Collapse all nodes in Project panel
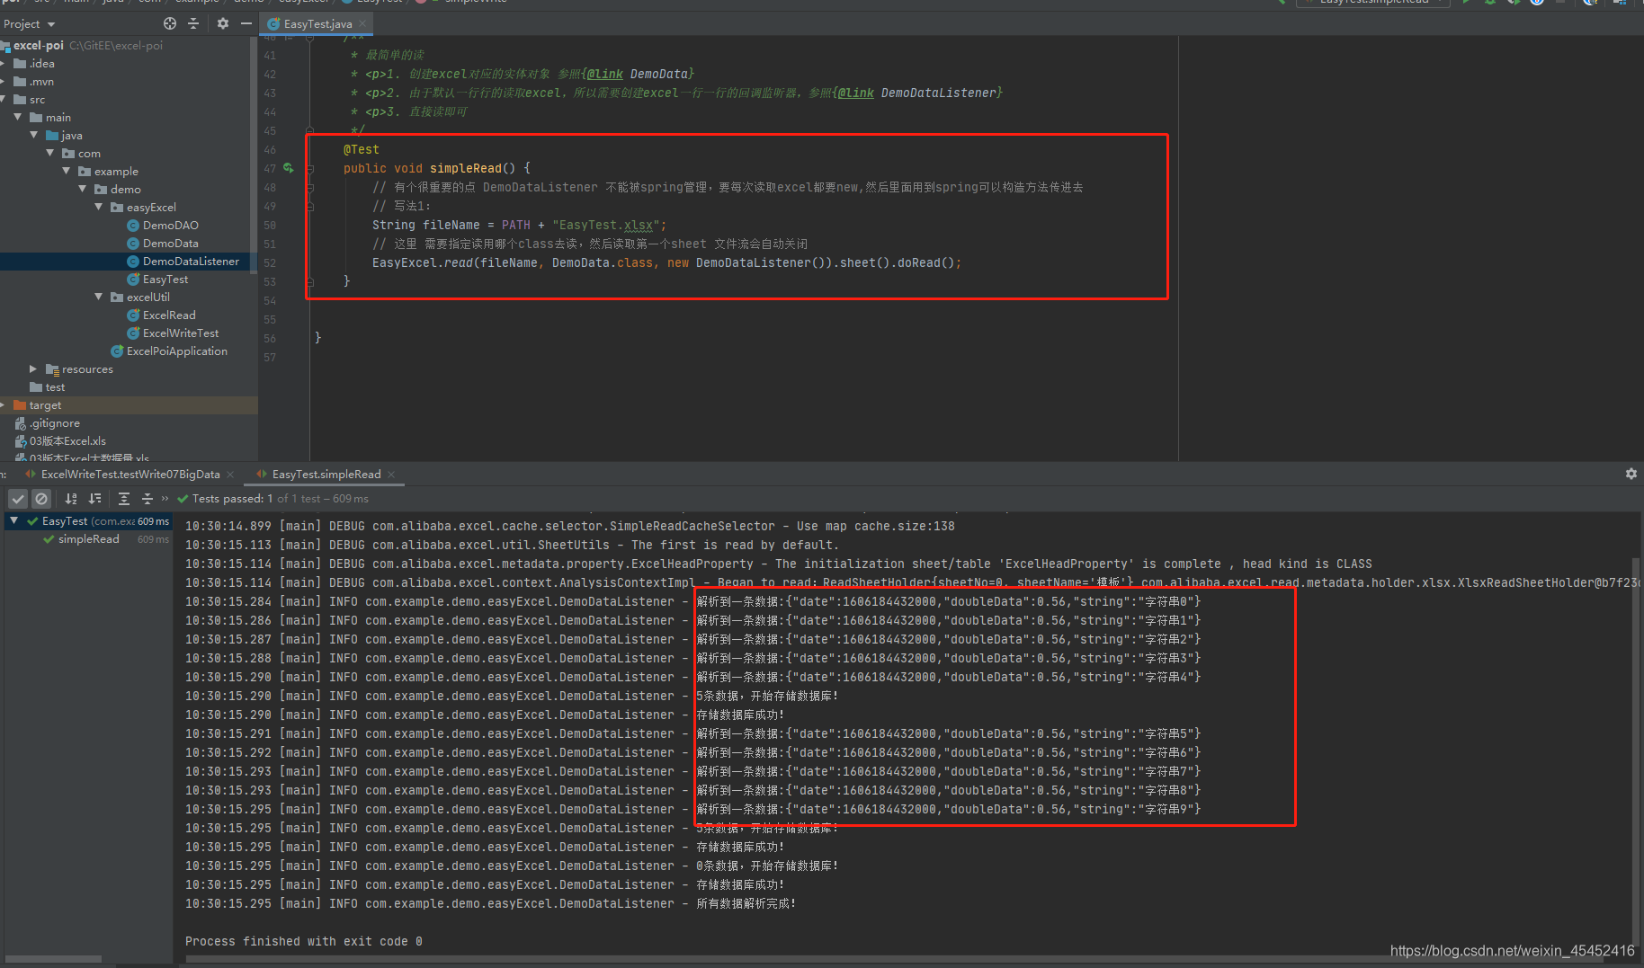Viewport: 1644px width, 968px height. 192,23
